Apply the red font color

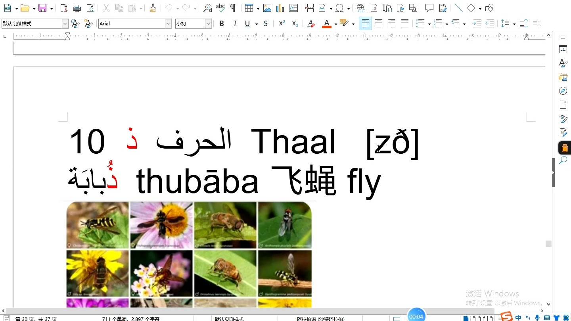tap(327, 24)
